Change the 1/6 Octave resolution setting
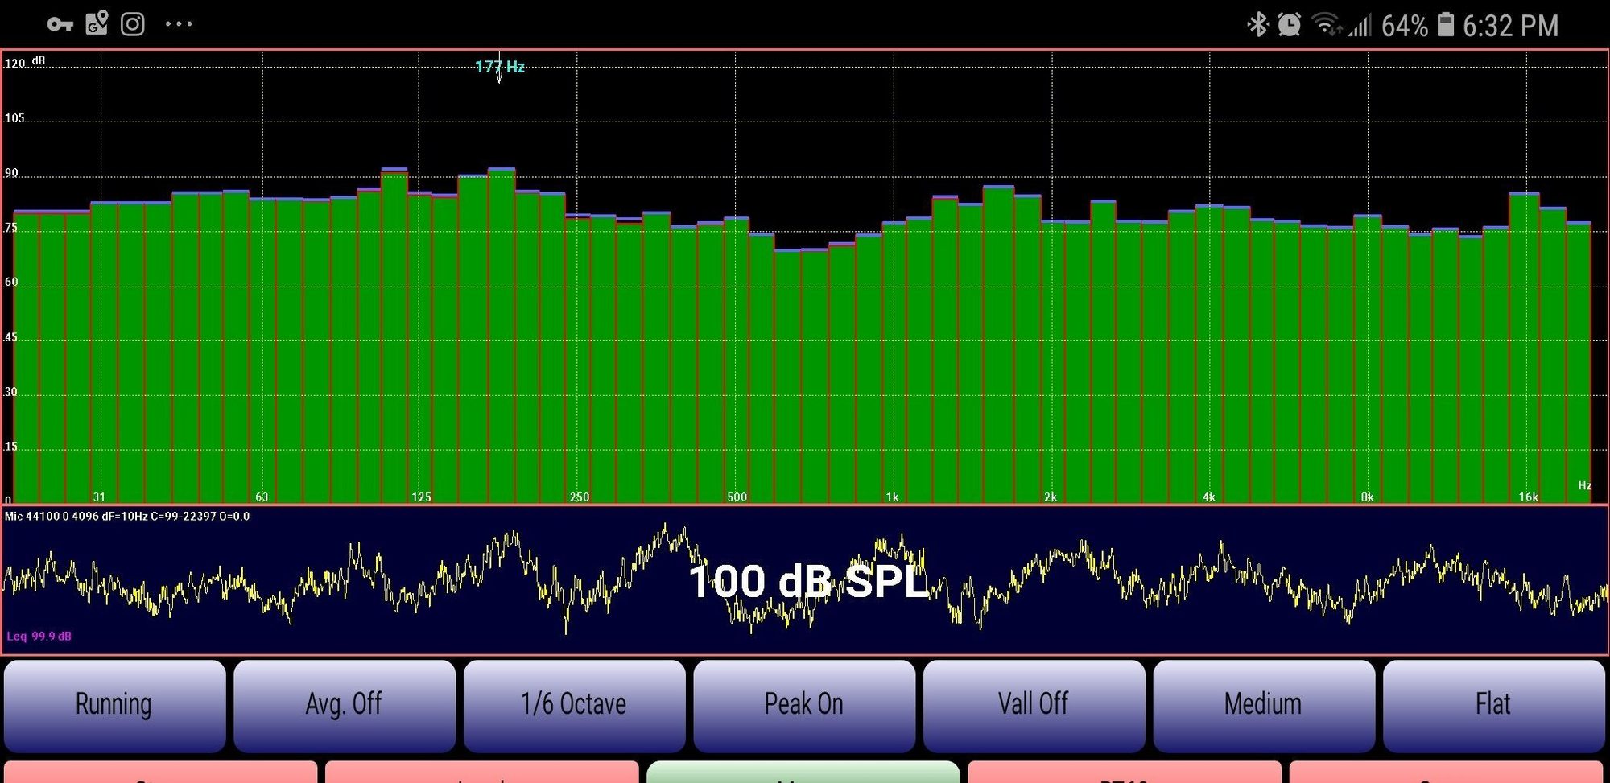 [x=574, y=706]
